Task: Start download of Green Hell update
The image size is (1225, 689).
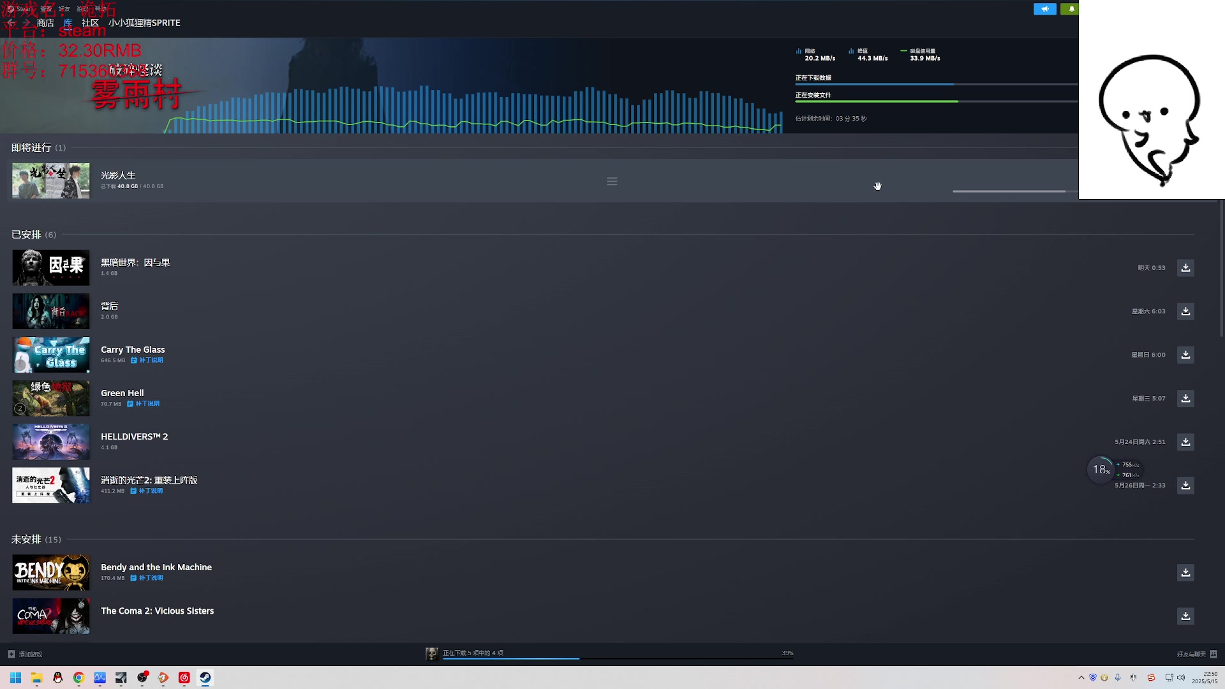Action: pos(1185,398)
